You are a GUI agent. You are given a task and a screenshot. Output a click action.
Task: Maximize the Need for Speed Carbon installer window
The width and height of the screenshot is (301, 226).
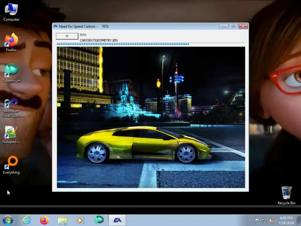tap(233, 26)
